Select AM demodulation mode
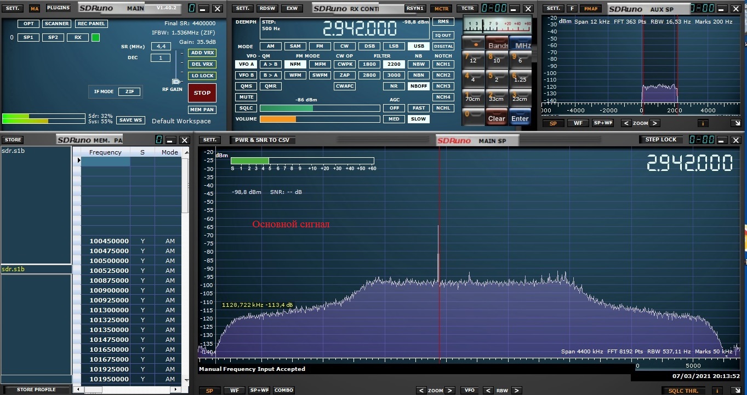 point(271,47)
